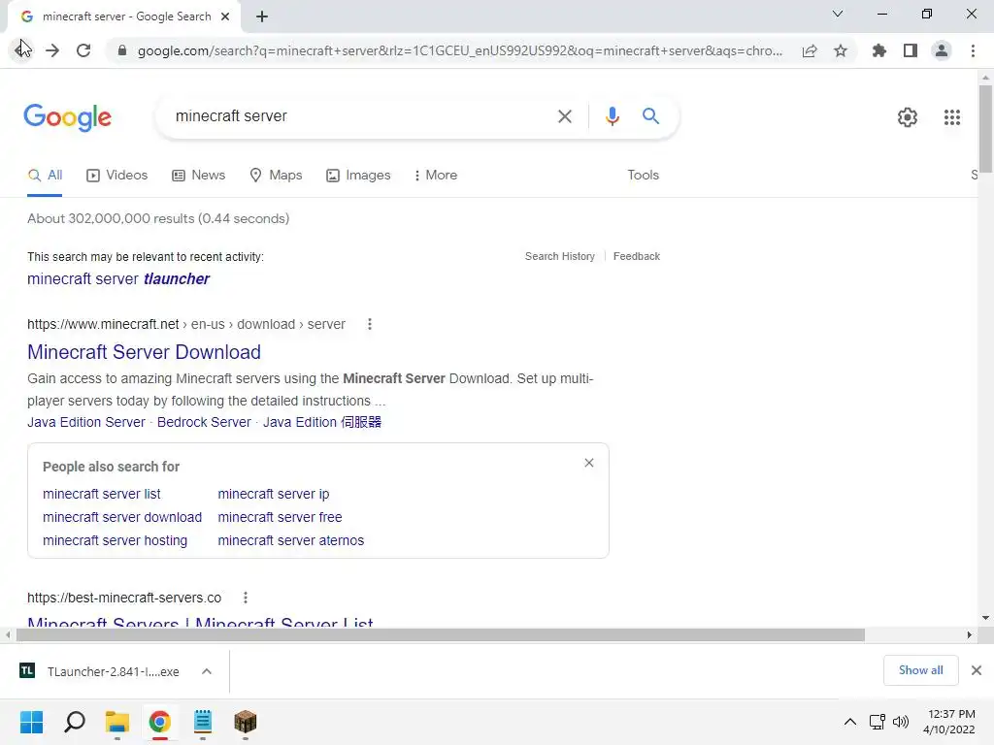Close the downloads bar
This screenshot has width=994, height=745.
(x=977, y=670)
